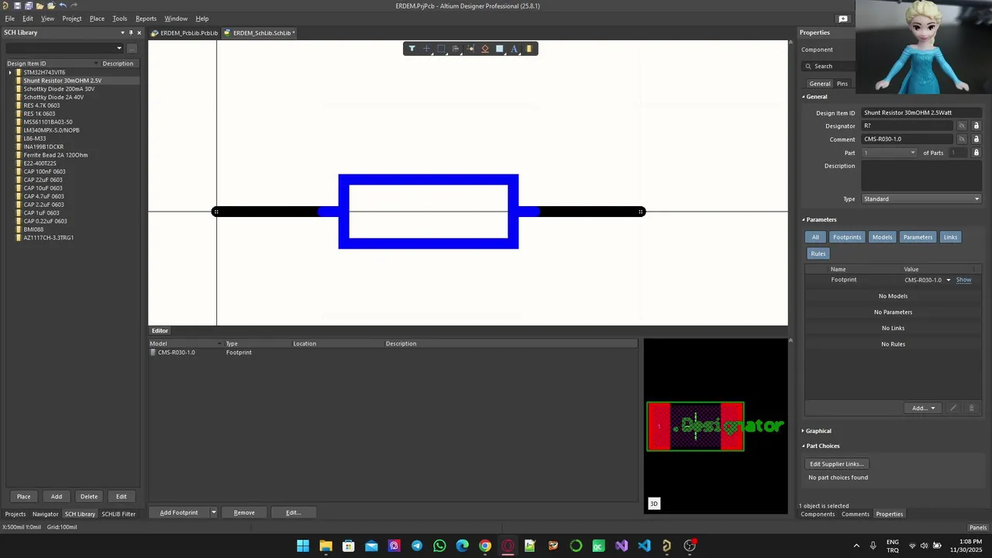Screen dimensions: 992x558
Task: Place a pin with toolbar icon
Action: point(470,49)
